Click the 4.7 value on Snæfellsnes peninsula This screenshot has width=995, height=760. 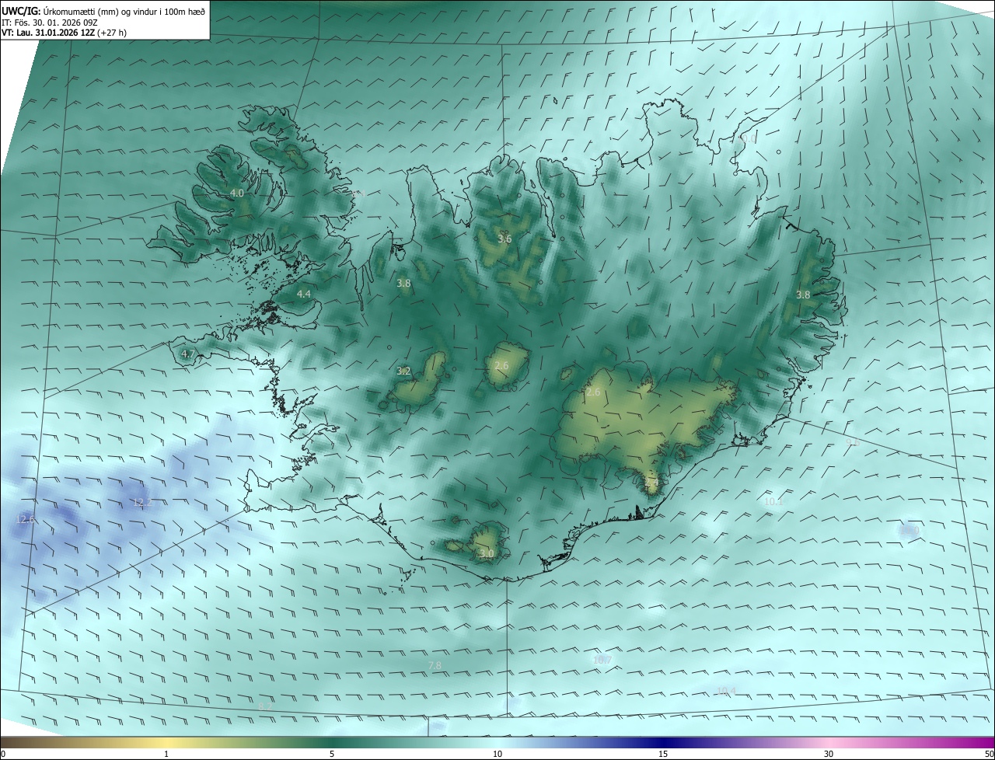tap(187, 354)
